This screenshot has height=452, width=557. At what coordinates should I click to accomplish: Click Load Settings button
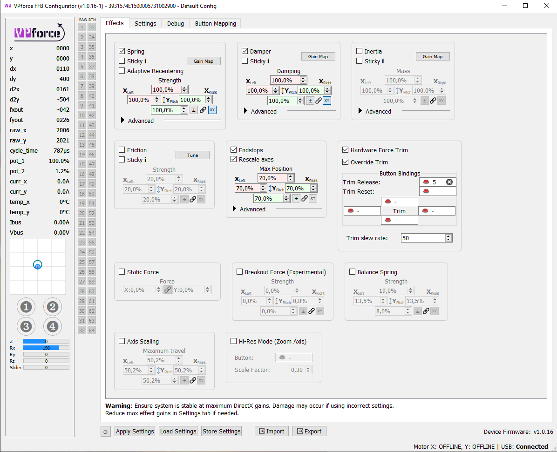178,432
